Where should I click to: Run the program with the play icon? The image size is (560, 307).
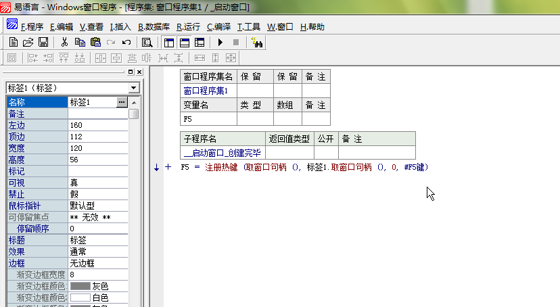(220, 43)
